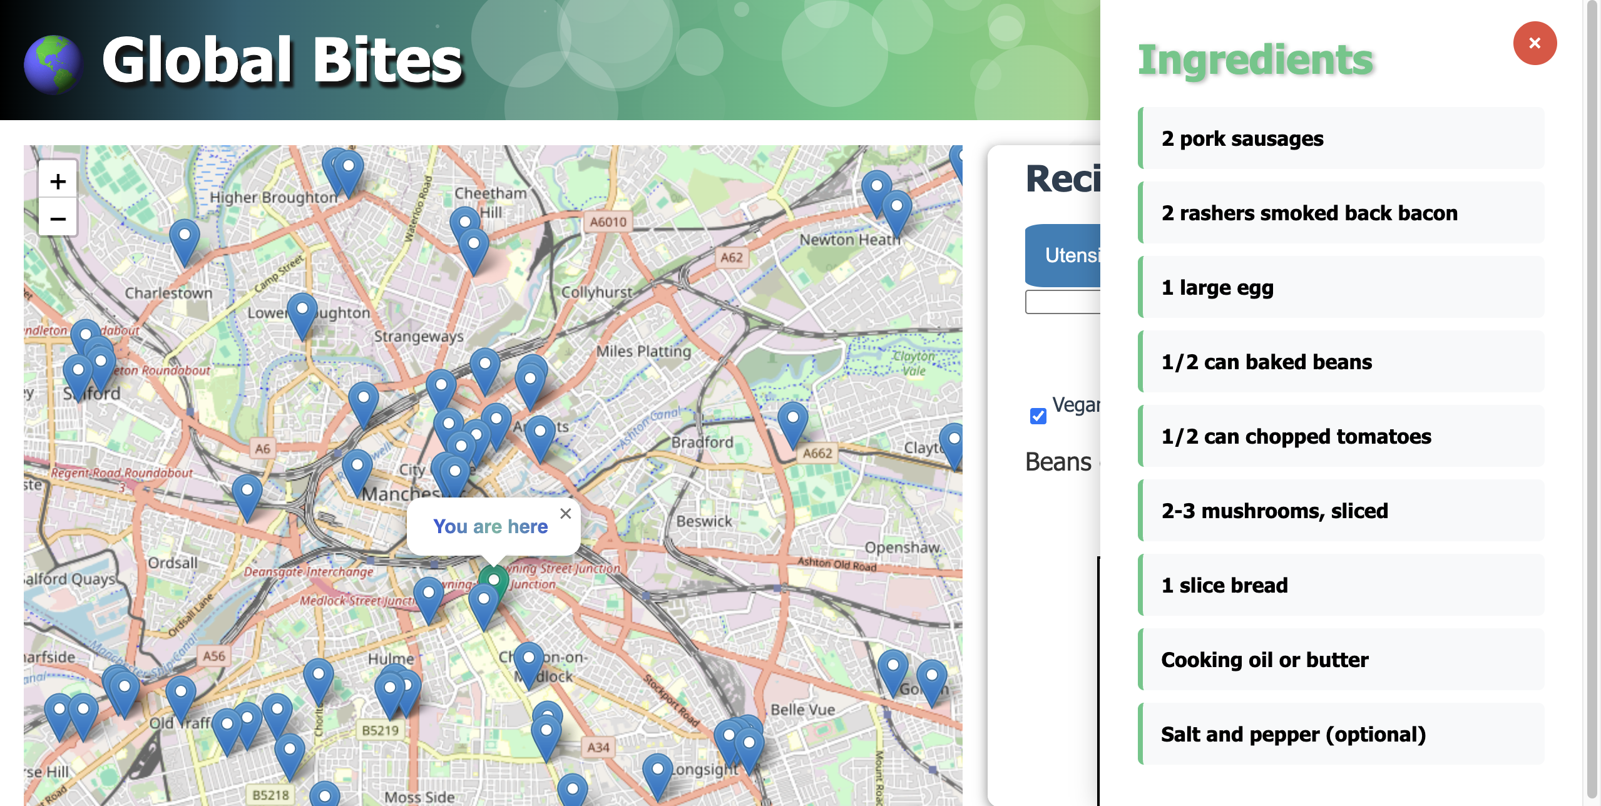Click map marker at Charlestown

pyautogui.click(x=184, y=237)
